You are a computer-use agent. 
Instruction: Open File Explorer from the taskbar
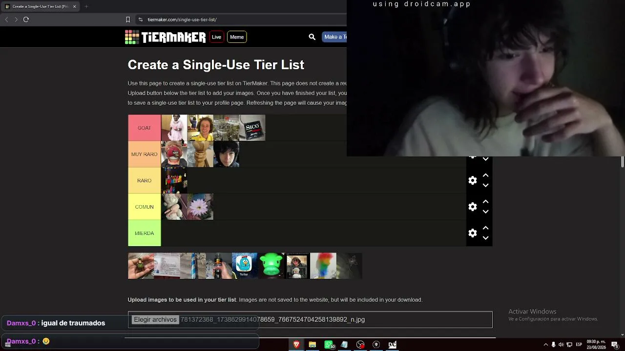point(312,345)
